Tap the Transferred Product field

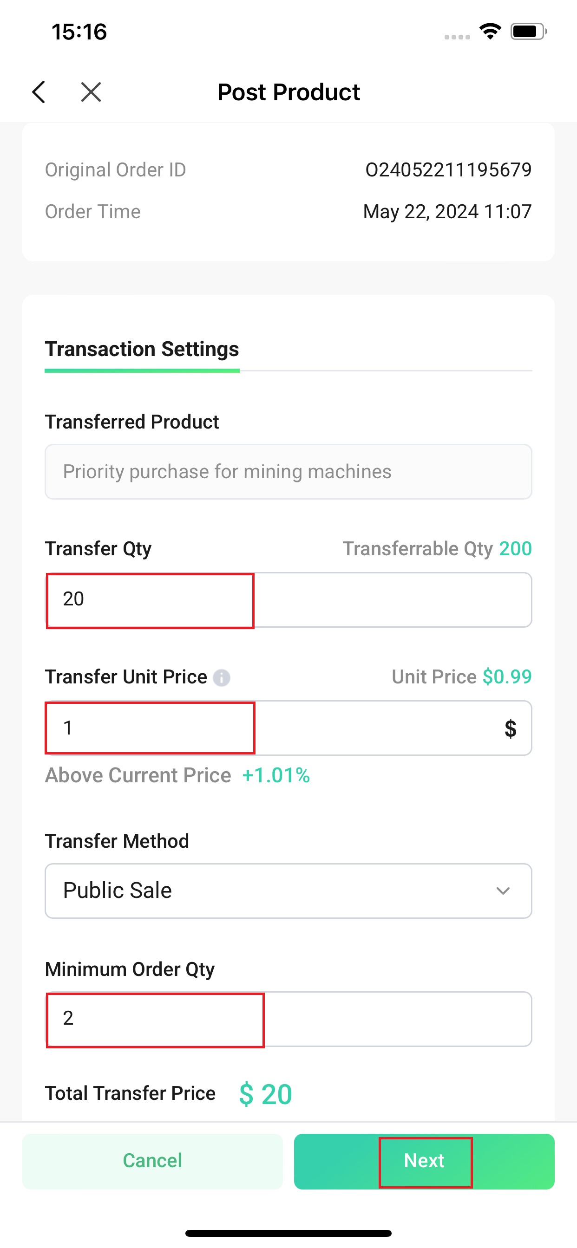coord(288,471)
